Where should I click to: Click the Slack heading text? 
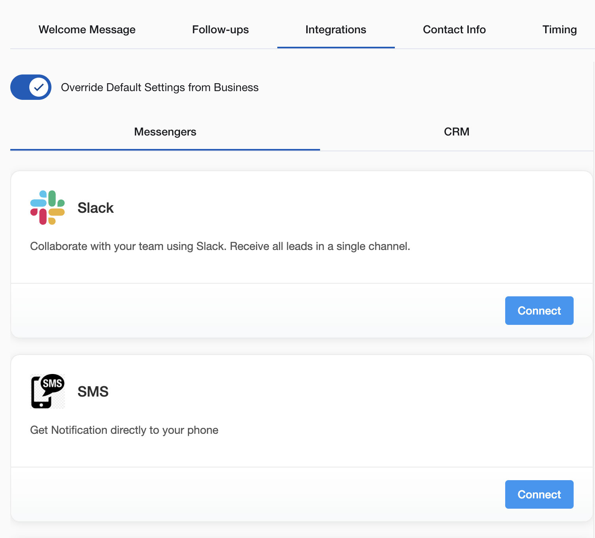95,207
